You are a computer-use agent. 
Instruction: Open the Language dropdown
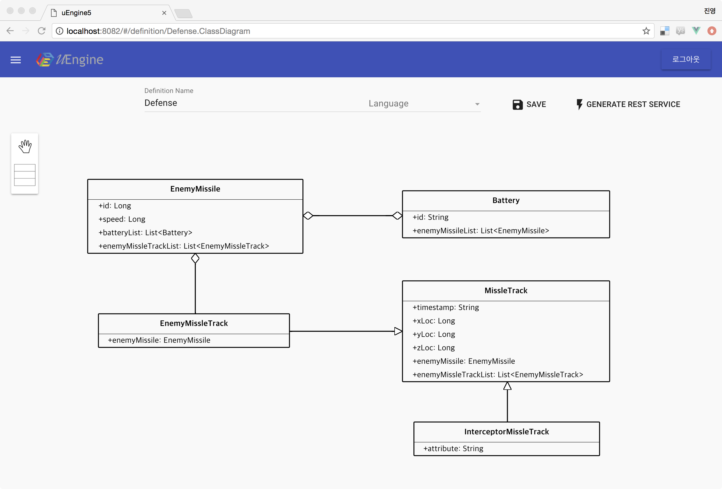pos(424,104)
